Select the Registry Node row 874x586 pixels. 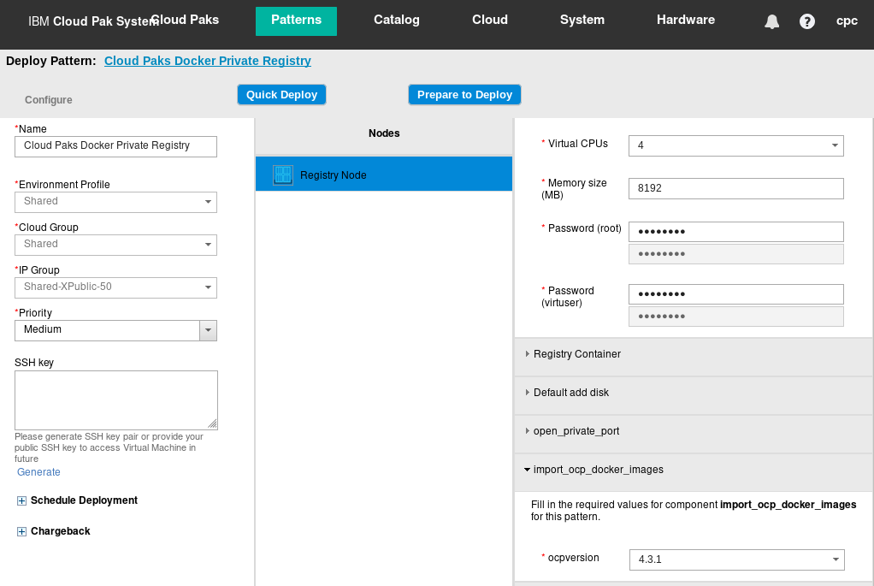[383, 174]
